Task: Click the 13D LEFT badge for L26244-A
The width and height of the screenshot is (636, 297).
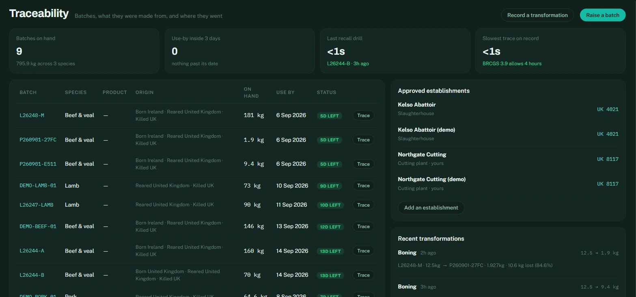Action: [x=330, y=251]
